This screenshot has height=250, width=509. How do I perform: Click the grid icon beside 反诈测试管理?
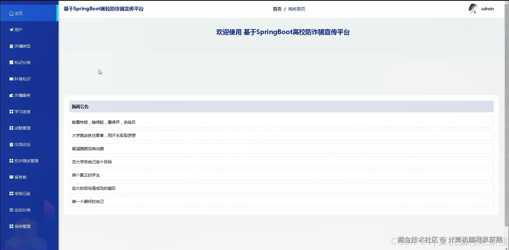[x=11, y=161]
